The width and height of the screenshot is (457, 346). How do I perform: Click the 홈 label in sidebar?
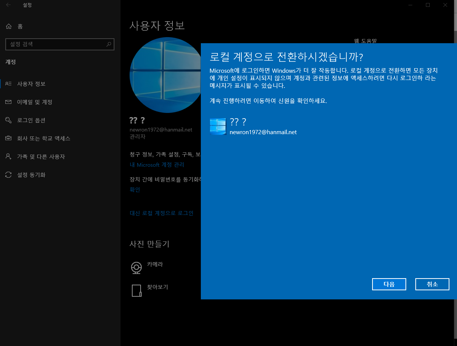tap(20, 27)
